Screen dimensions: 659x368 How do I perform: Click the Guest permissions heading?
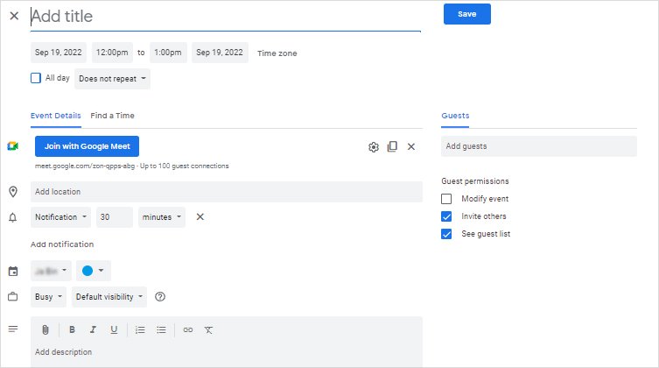[475, 181]
